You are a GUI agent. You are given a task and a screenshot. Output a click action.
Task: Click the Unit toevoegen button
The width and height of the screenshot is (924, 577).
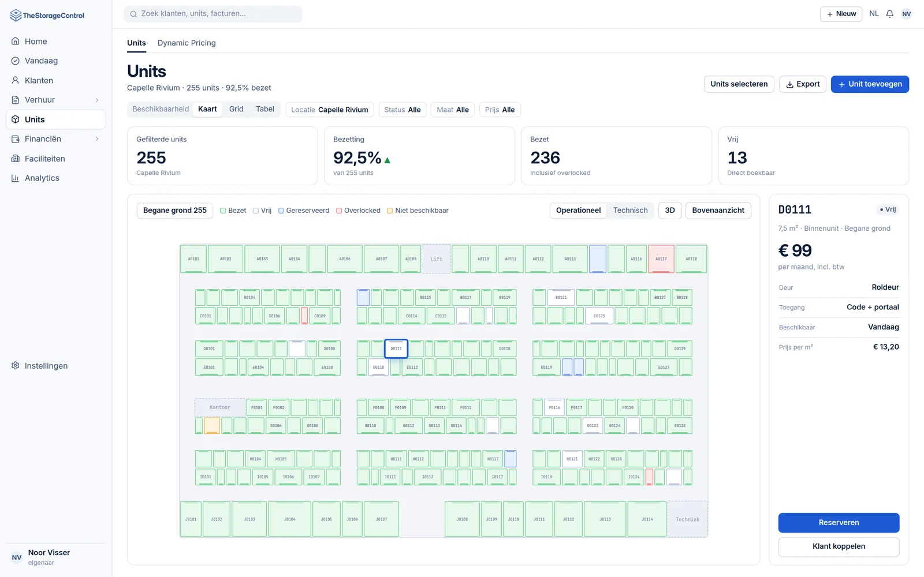[x=870, y=84]
